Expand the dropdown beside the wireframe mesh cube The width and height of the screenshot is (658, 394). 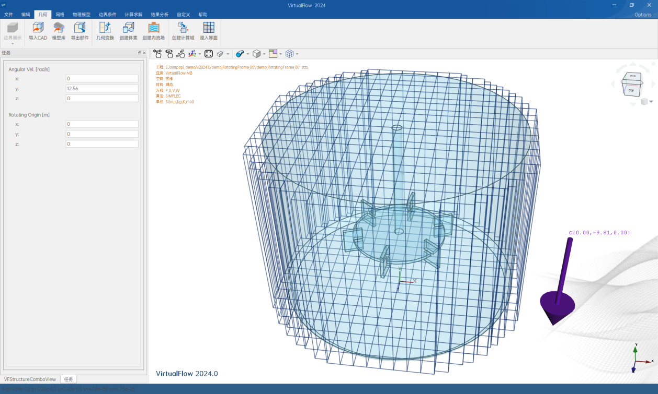point(297,54)
